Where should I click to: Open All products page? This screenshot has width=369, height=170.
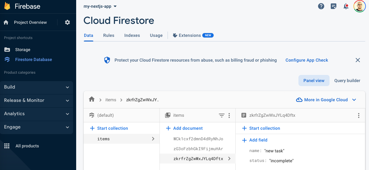click(x=27, y=146)
